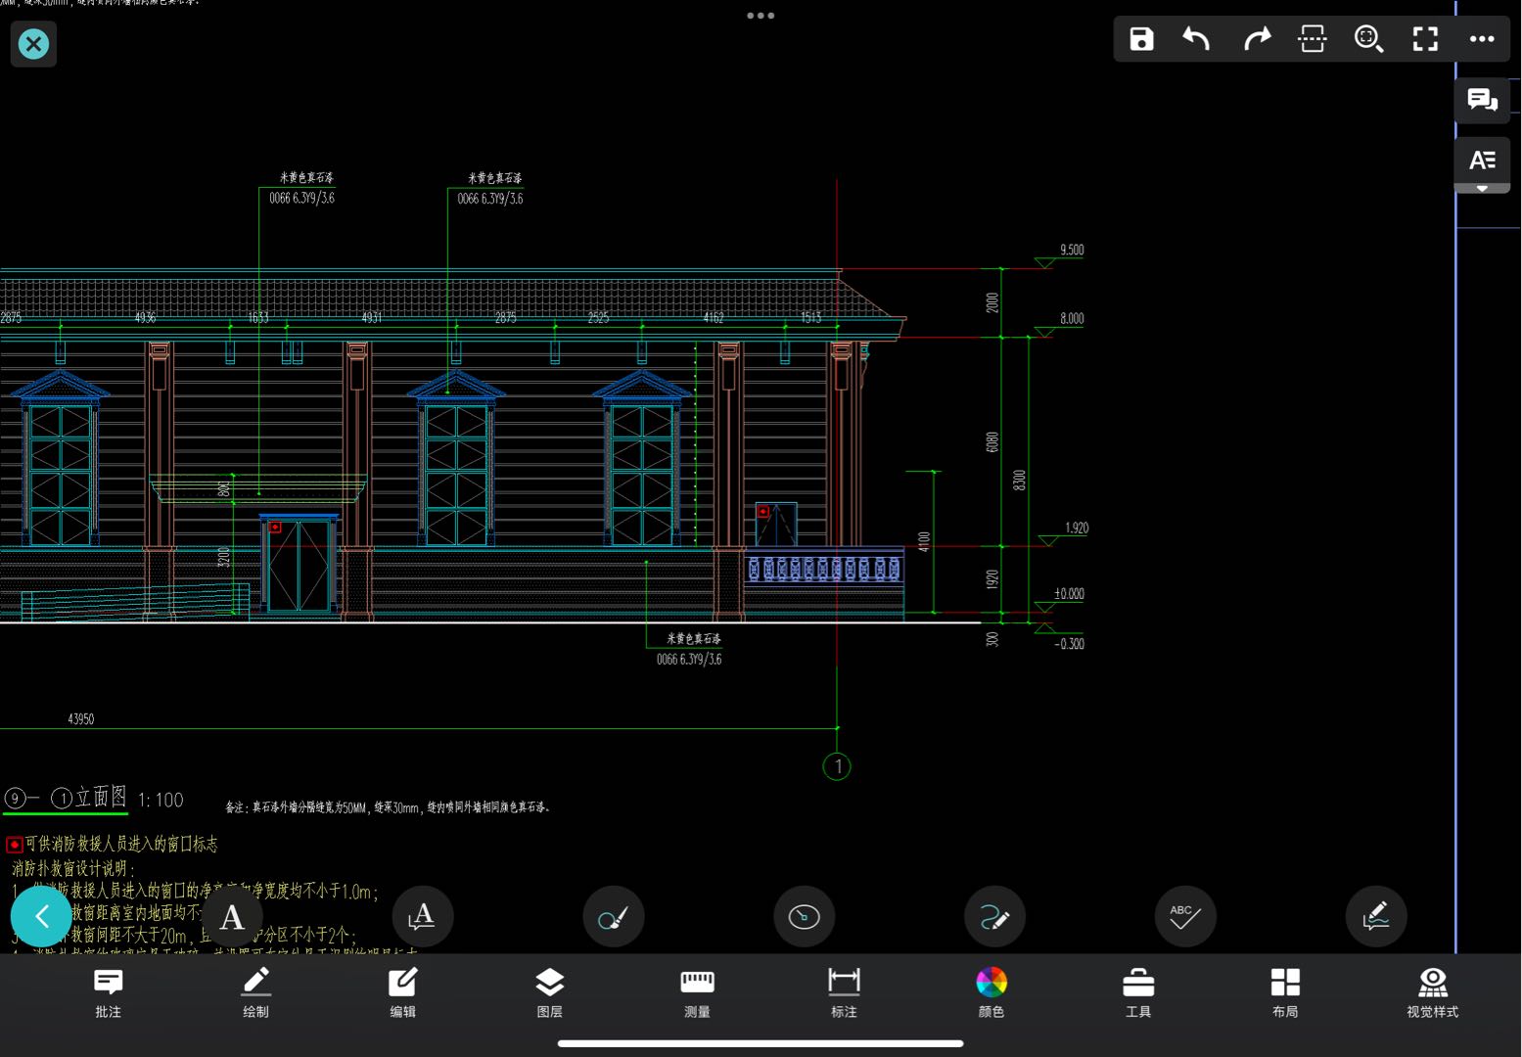Save the drawing with the floppy icon

click(x=1141, y=39)
